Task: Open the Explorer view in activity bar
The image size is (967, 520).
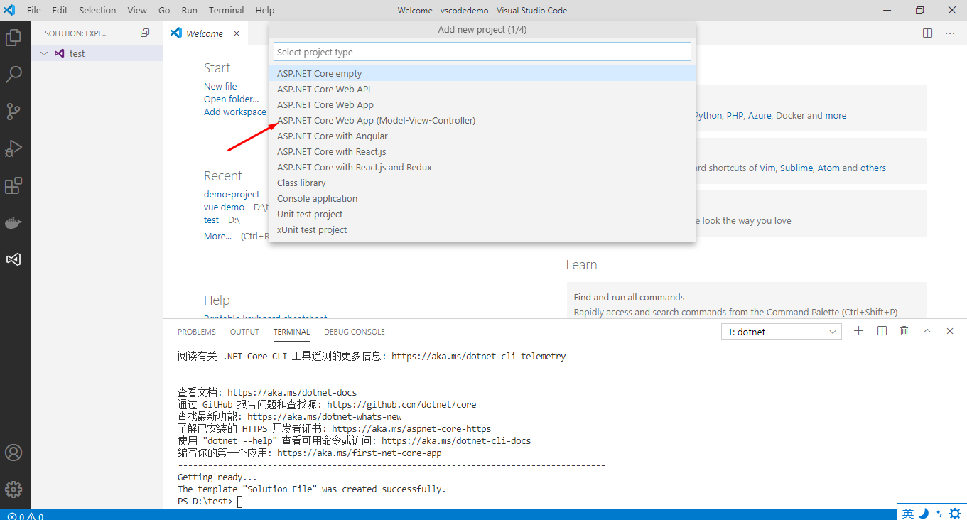Action: click(x=13, y=37)
